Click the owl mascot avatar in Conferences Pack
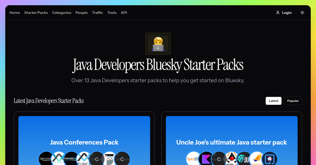Screen dimensions: 316x165 tap(109, 158)
